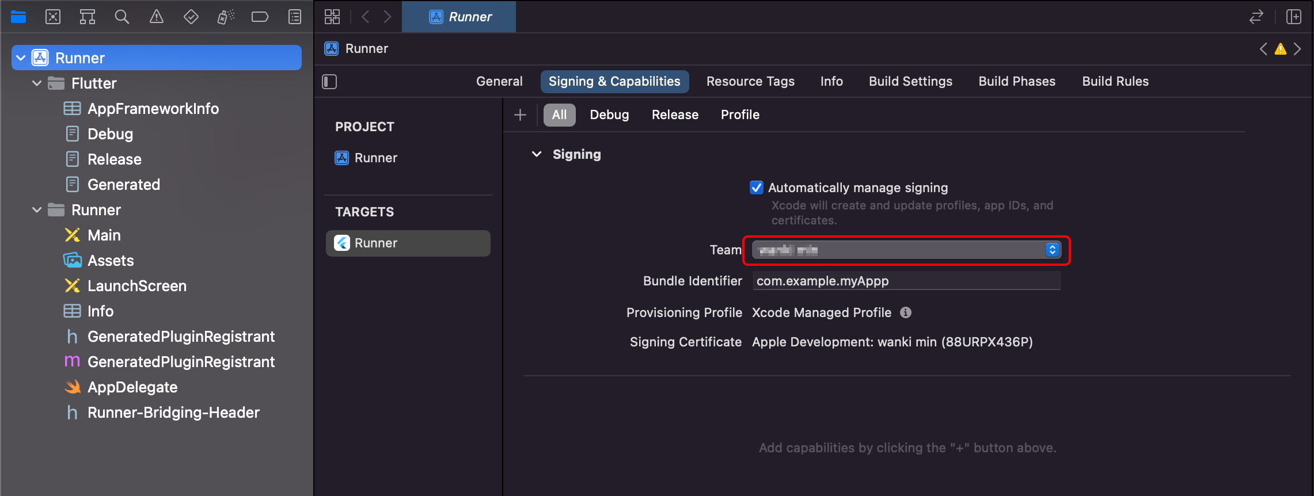Viewport: 1314px width, 496px height.
Task: Select the root Runner project row
Action: 157,58
